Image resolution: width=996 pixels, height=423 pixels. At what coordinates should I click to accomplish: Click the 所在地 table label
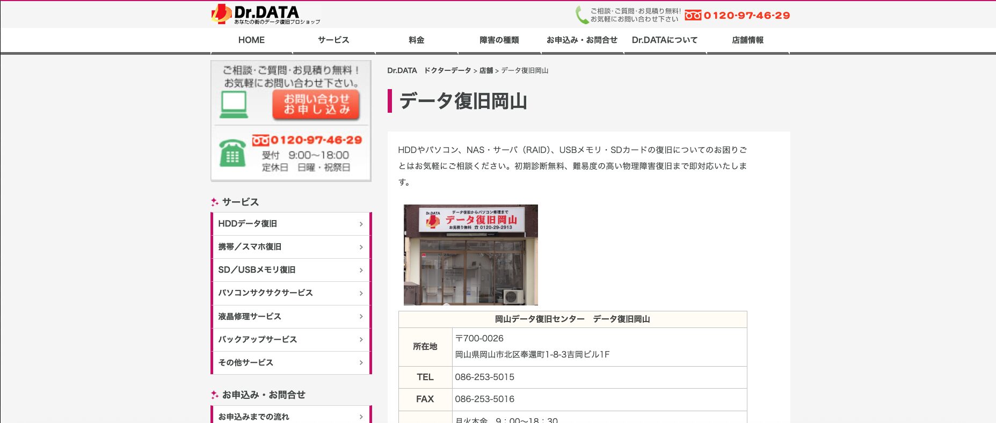[x=425, y=347]
